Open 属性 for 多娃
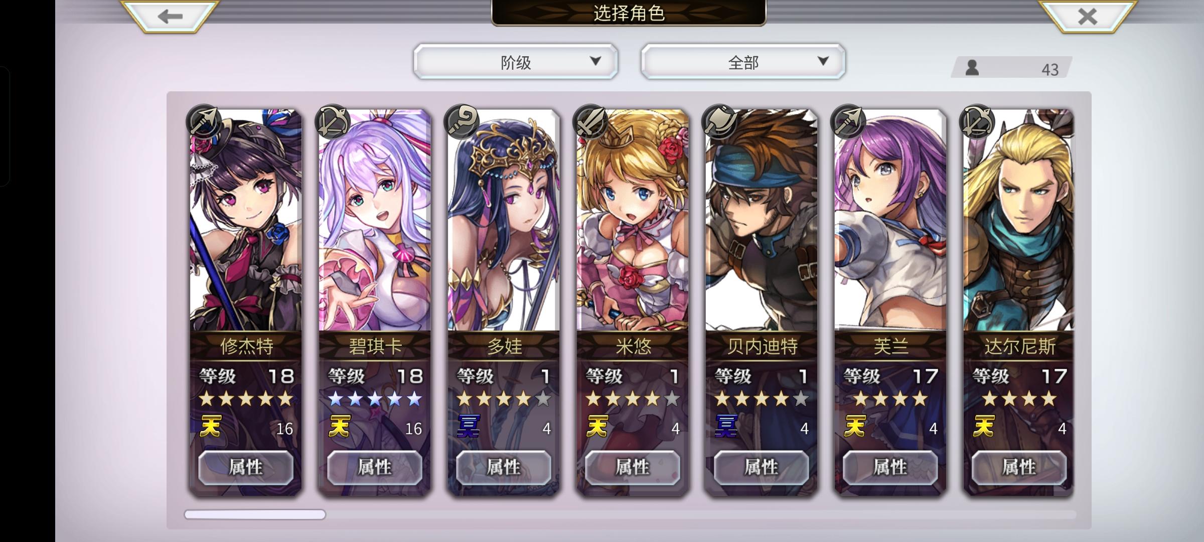Image resolution: width=1204 pixels, height=542 pixels. coord(504,467)
